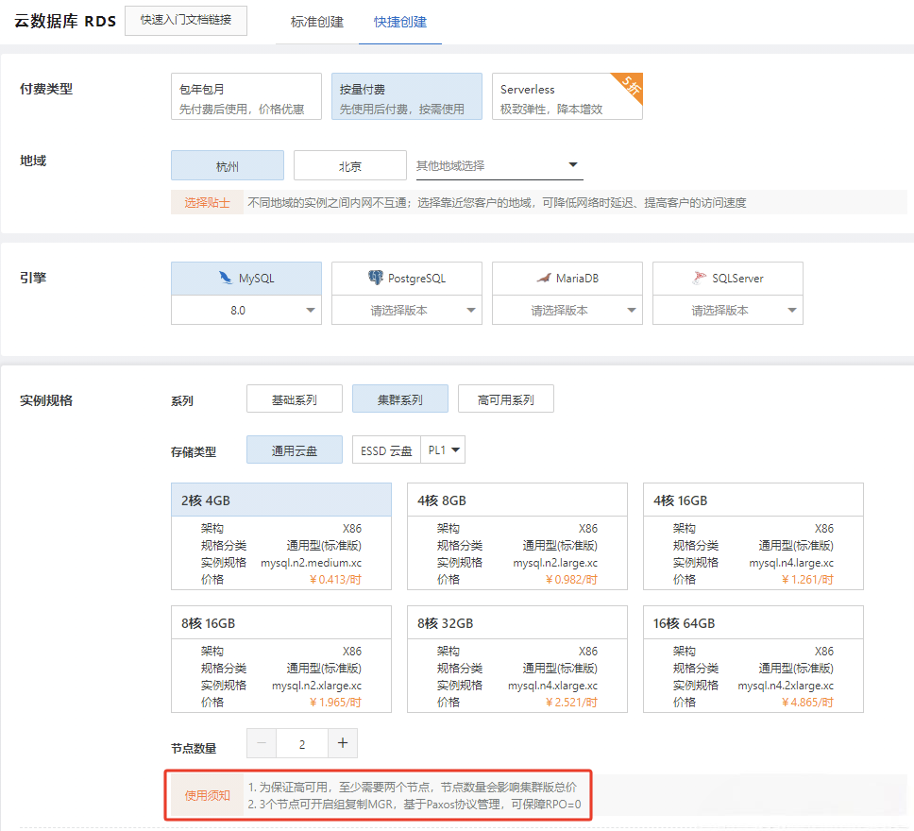
Task: Click spec name mysql.n4.xlarge.xc
Action: point(552,686)
